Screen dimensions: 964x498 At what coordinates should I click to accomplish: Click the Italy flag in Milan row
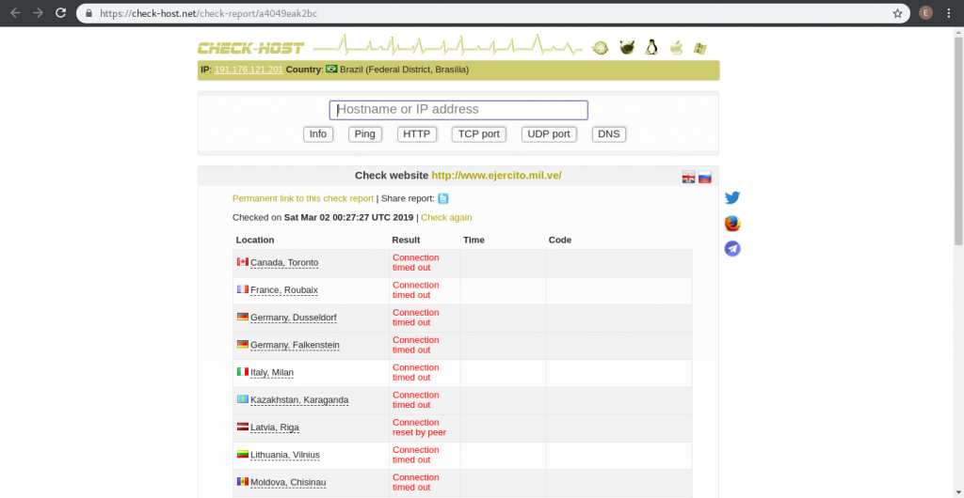click(x=243, y=371)
